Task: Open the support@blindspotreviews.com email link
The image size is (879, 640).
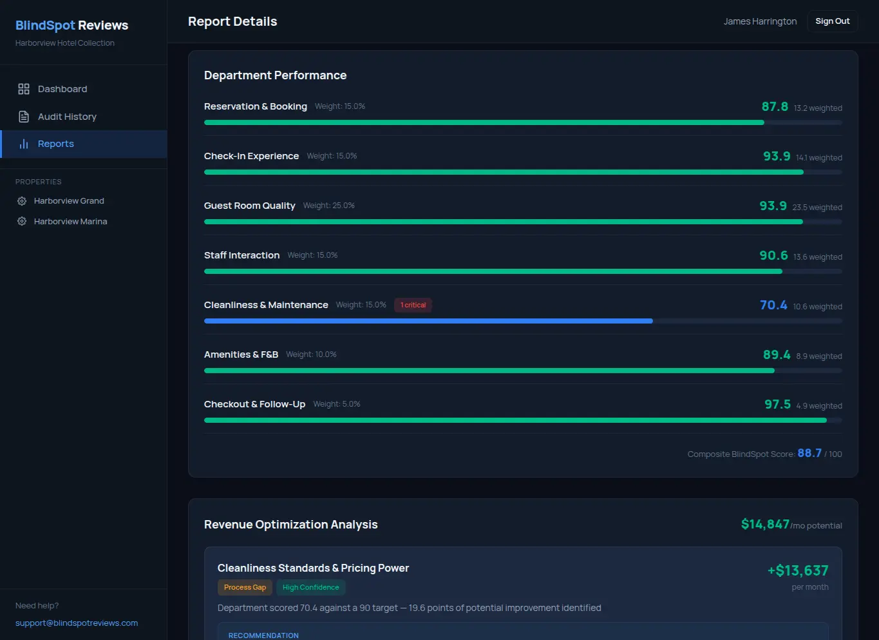Action: 77,623
